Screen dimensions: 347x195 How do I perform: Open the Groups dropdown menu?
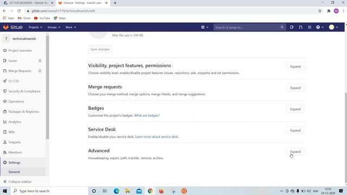pyautogui.click(x=54, y=27)
